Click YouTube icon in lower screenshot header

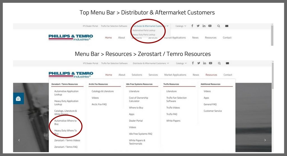click(210, 63)
